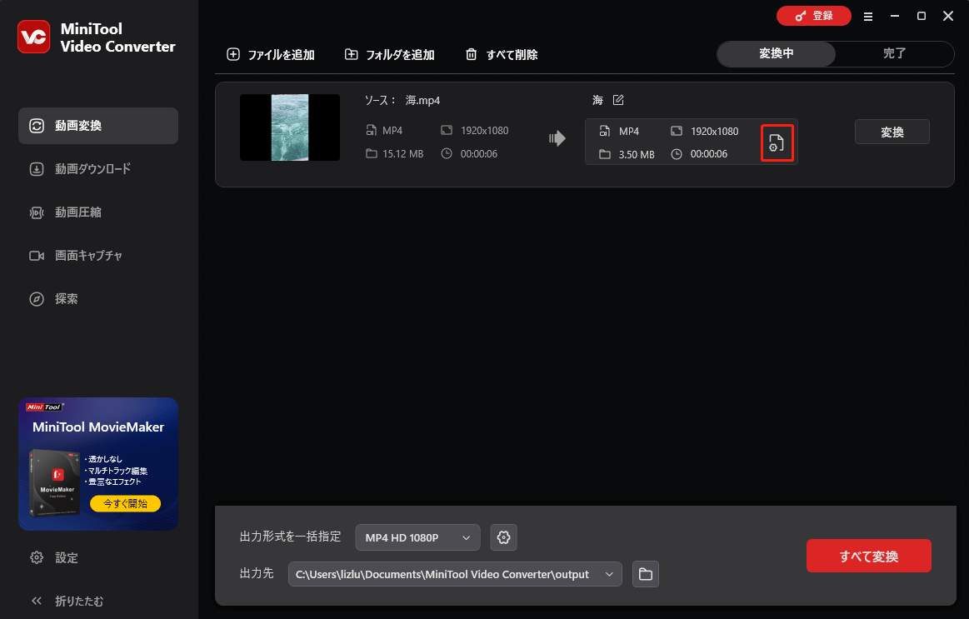The image size is (969, 619).
Task: Click the source resolution 1920x1080
Action: click(485, 130)
